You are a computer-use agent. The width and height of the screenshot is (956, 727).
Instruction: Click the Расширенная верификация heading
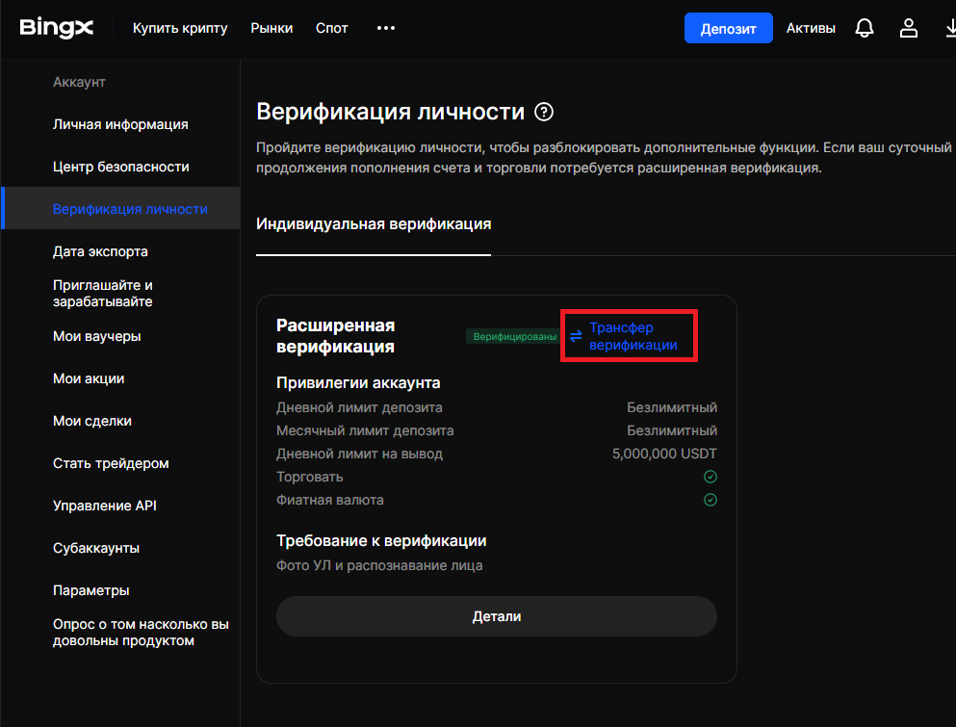click(335, 336)
